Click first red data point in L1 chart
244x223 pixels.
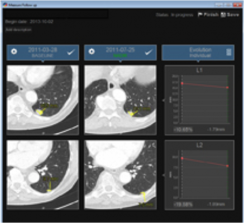(x=182, y=84)
